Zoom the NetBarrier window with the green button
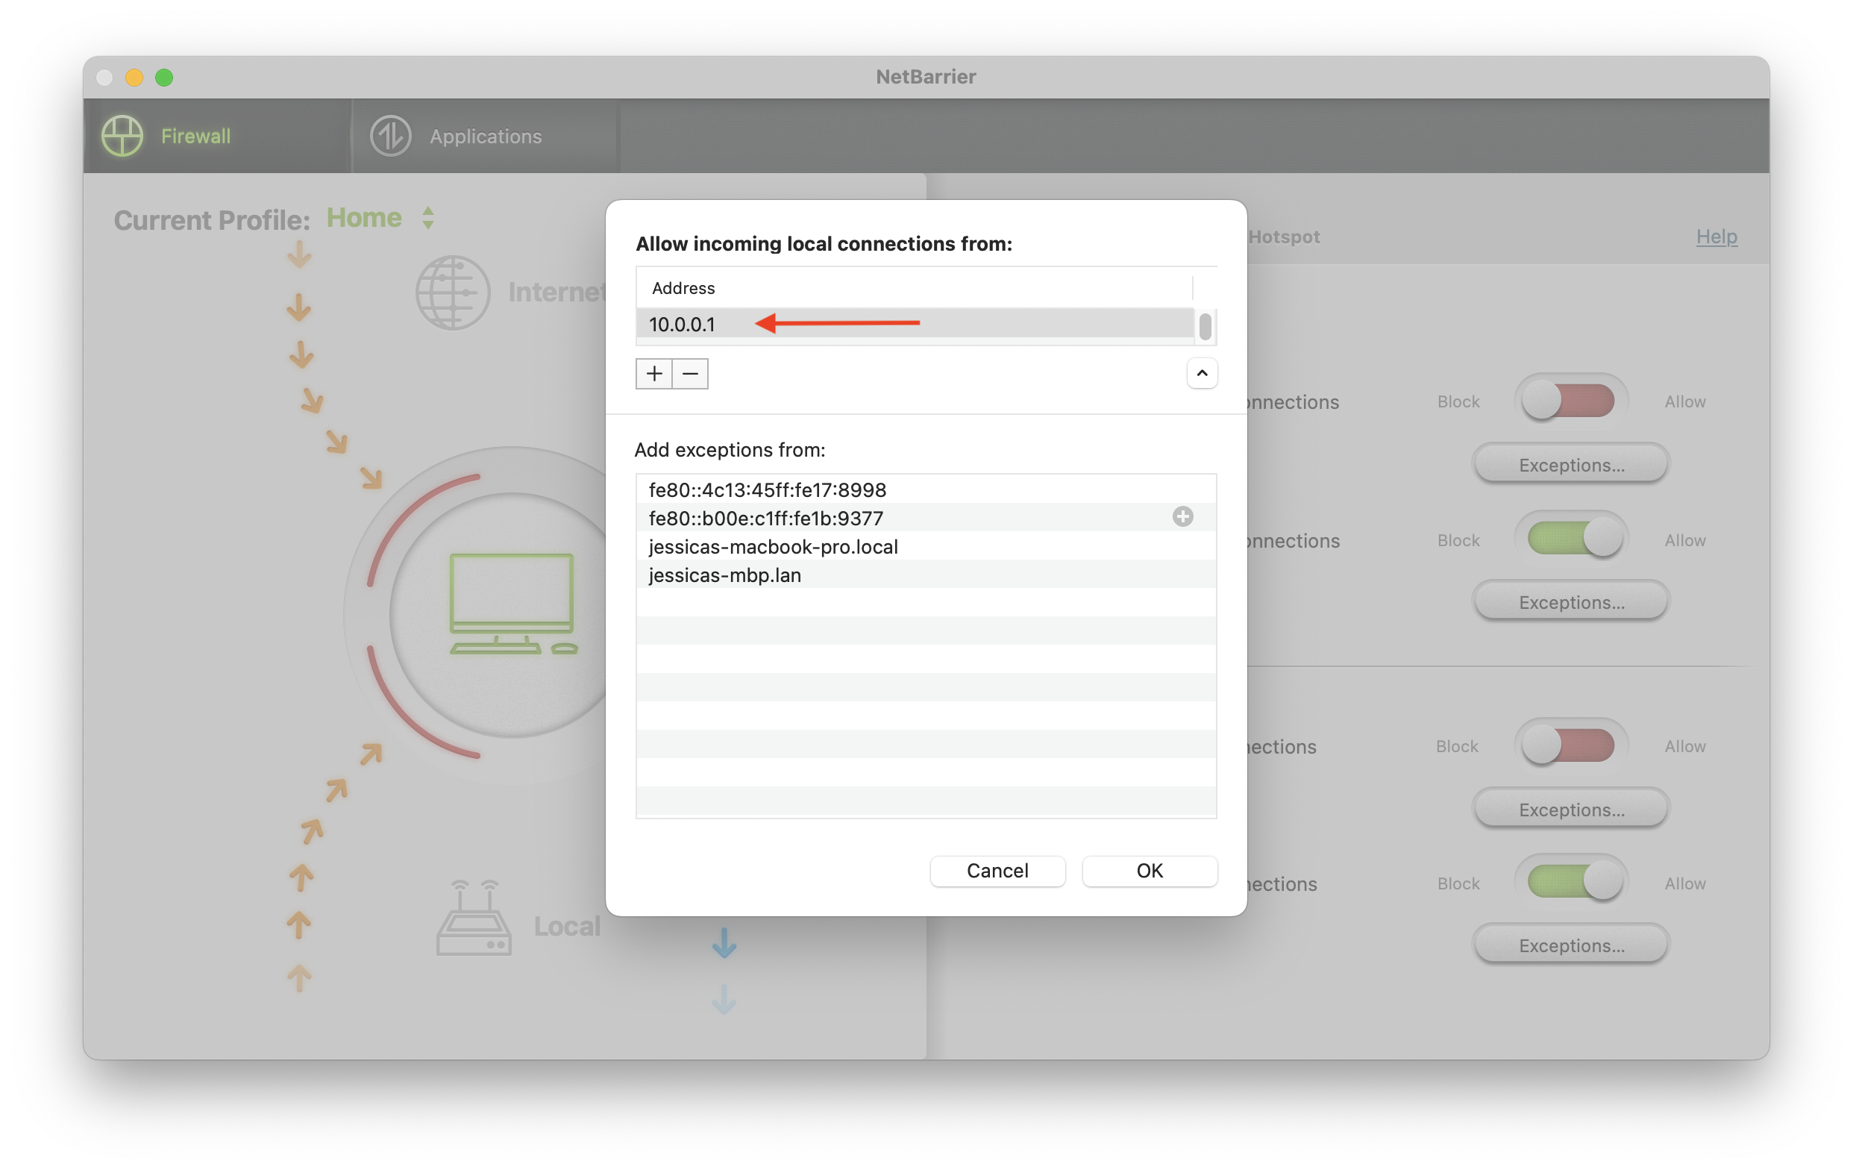This screenshot has width=1853, height=1170. click(164, 77)
